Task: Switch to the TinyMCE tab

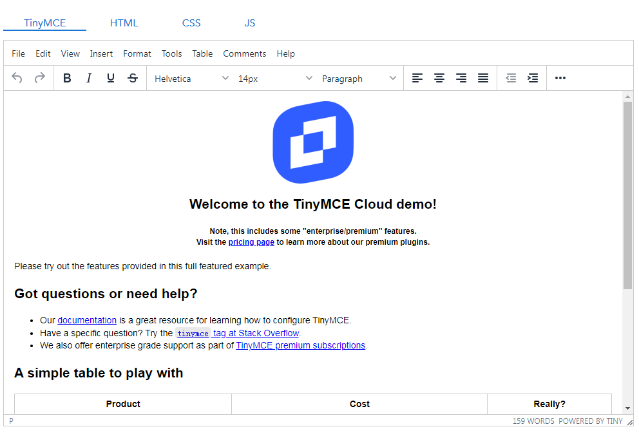Action: (x=45, y=23)
